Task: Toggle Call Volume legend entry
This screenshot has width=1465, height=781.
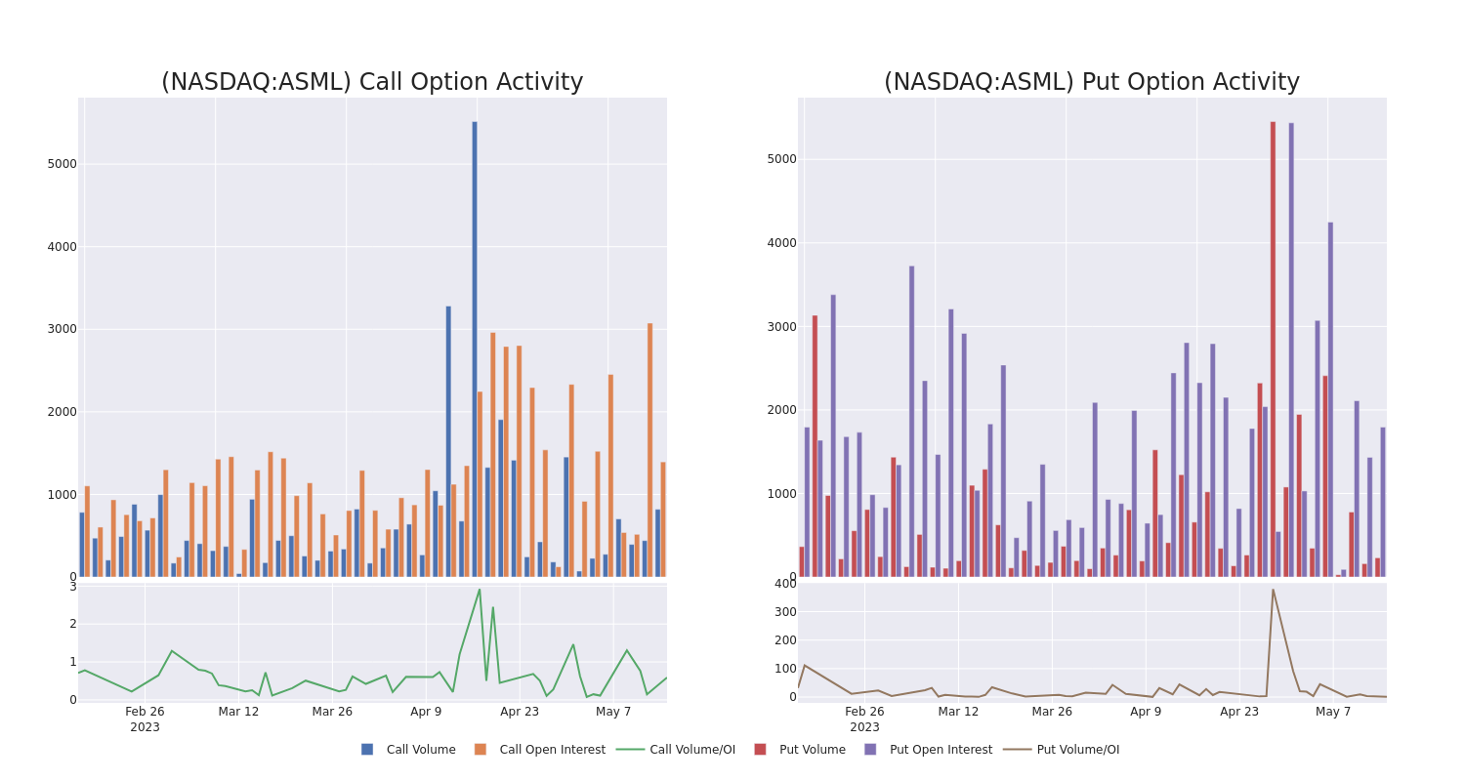Action: pos(408,750)
